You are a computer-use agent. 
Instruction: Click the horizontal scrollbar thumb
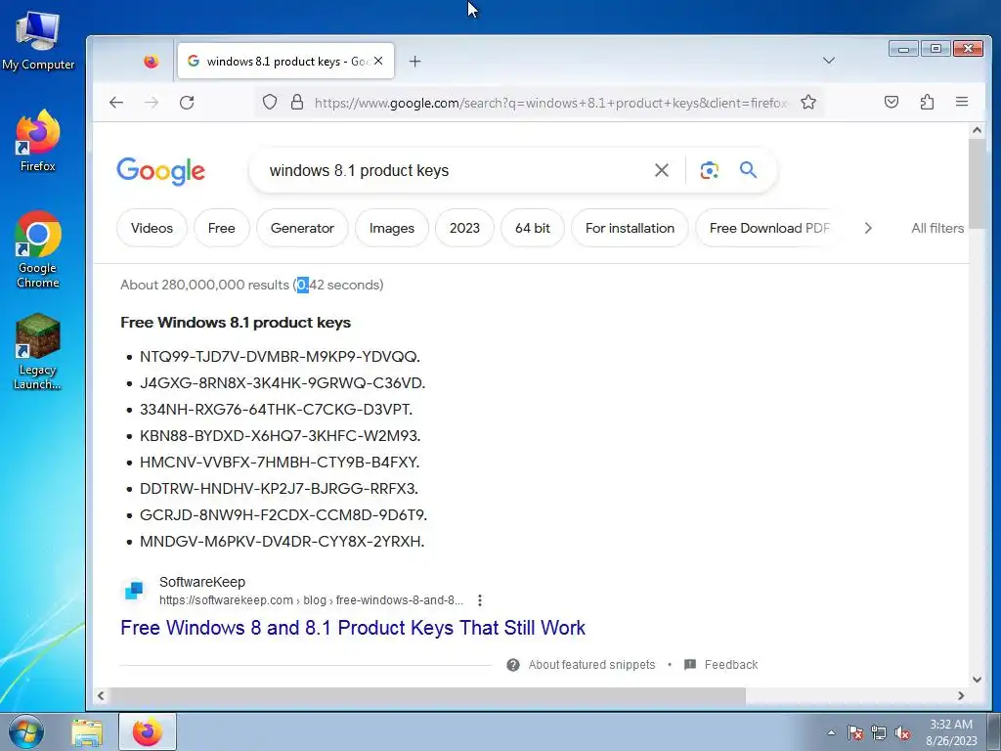[430, 695]
